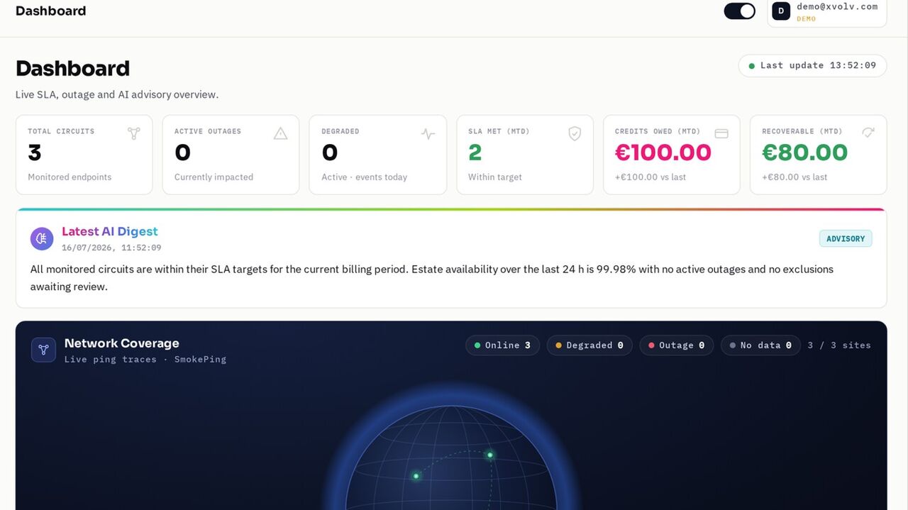Click the Within target caption

495,177
